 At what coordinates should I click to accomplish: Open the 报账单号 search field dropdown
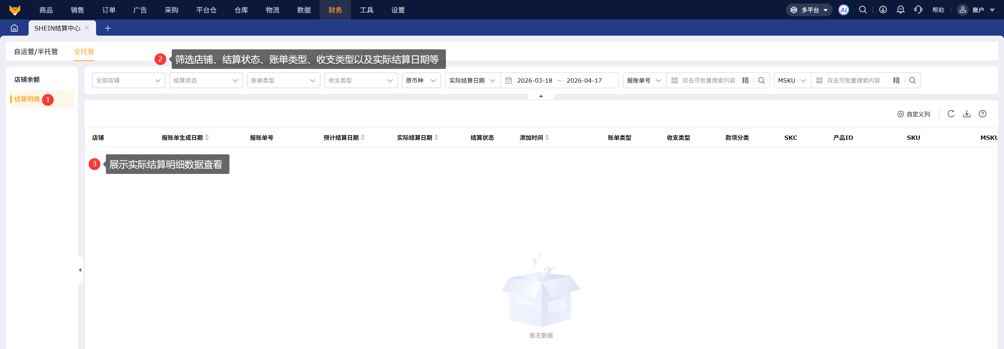(x=645, y=80)
